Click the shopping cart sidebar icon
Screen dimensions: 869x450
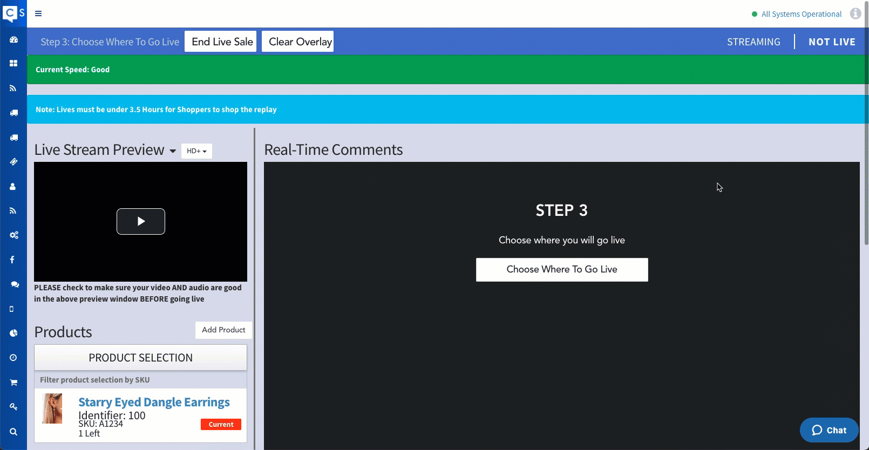click(x=13, y=383)
